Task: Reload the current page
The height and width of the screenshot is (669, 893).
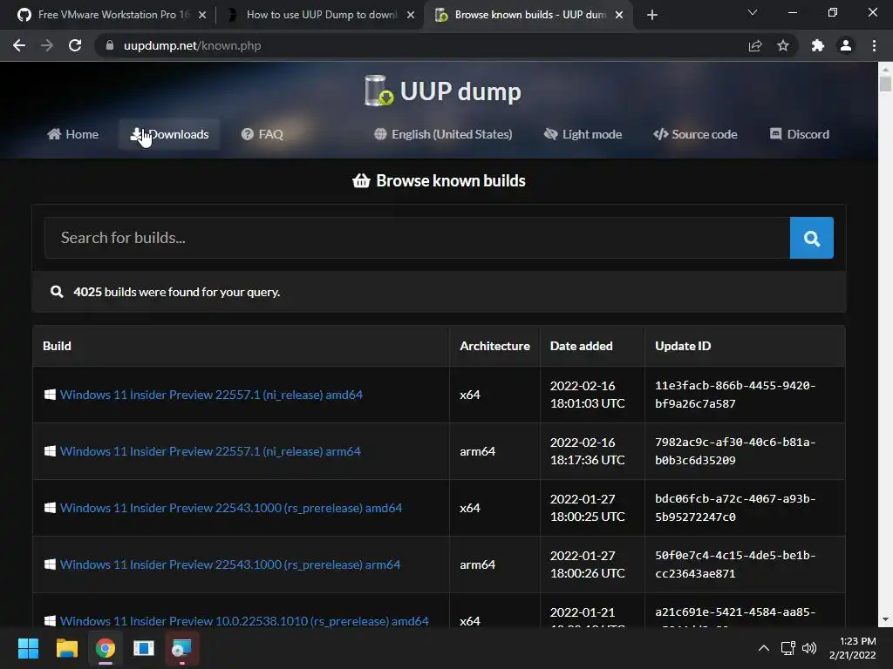Action: coord(75,45)
